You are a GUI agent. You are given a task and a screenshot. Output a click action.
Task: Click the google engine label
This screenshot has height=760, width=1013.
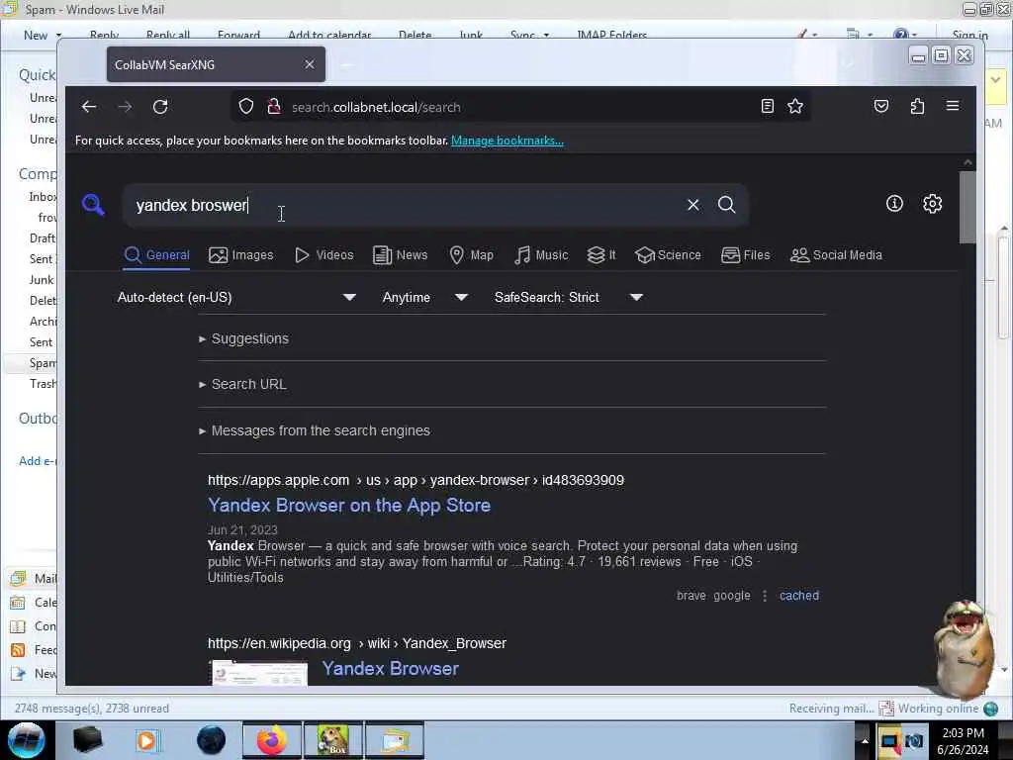732,596
